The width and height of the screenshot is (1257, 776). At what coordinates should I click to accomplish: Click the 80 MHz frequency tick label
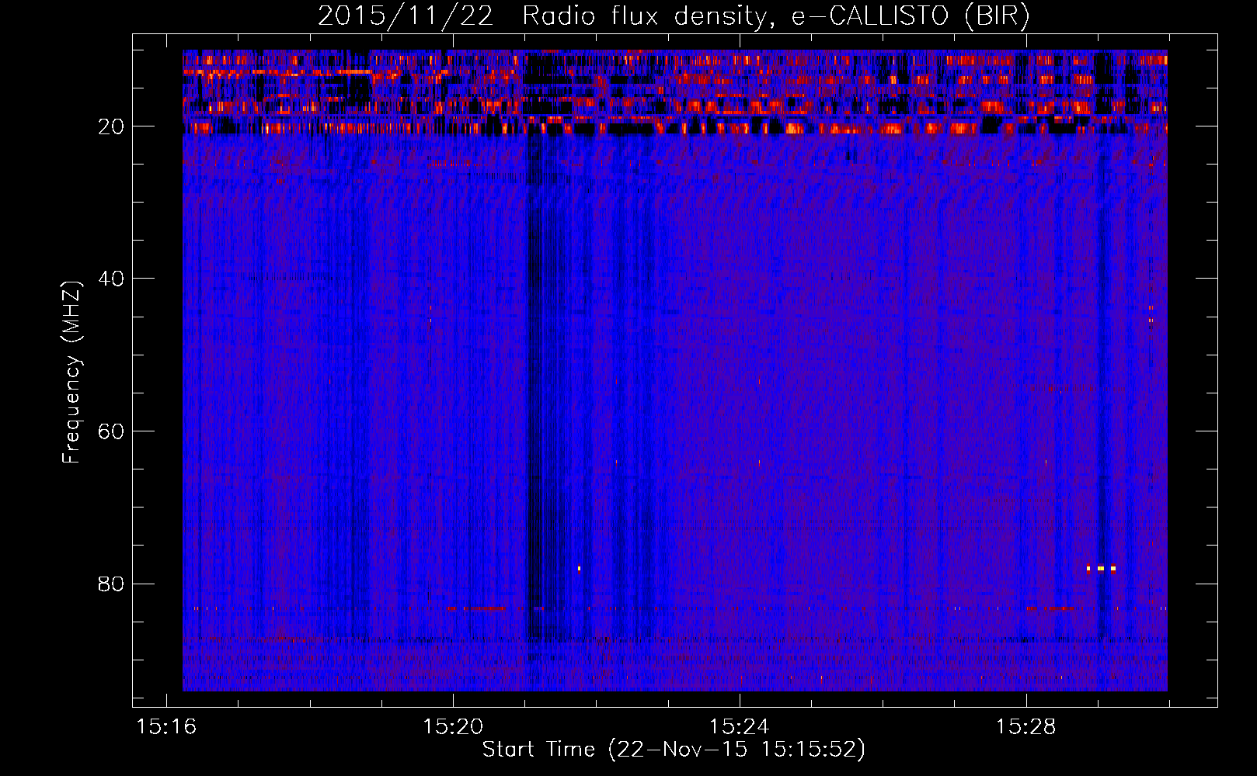pyautogui.click(x=111, y=584)
